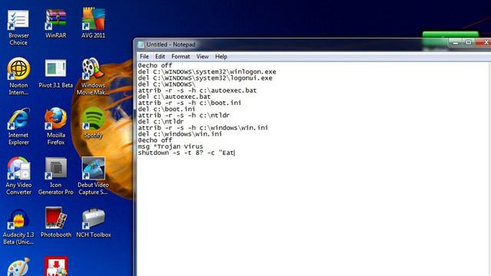The width and height of the screenshot is (491, 276).
Task: Place cursor on first '@echo off' line
Action: tap(155, 66)
